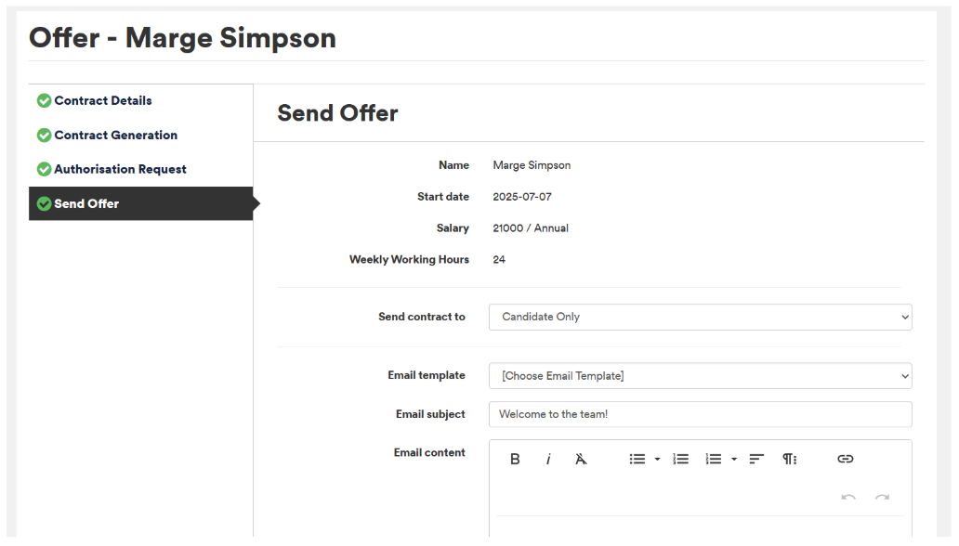
Task: Toggle bold formatting in email editor
Action: click(515, 459)
